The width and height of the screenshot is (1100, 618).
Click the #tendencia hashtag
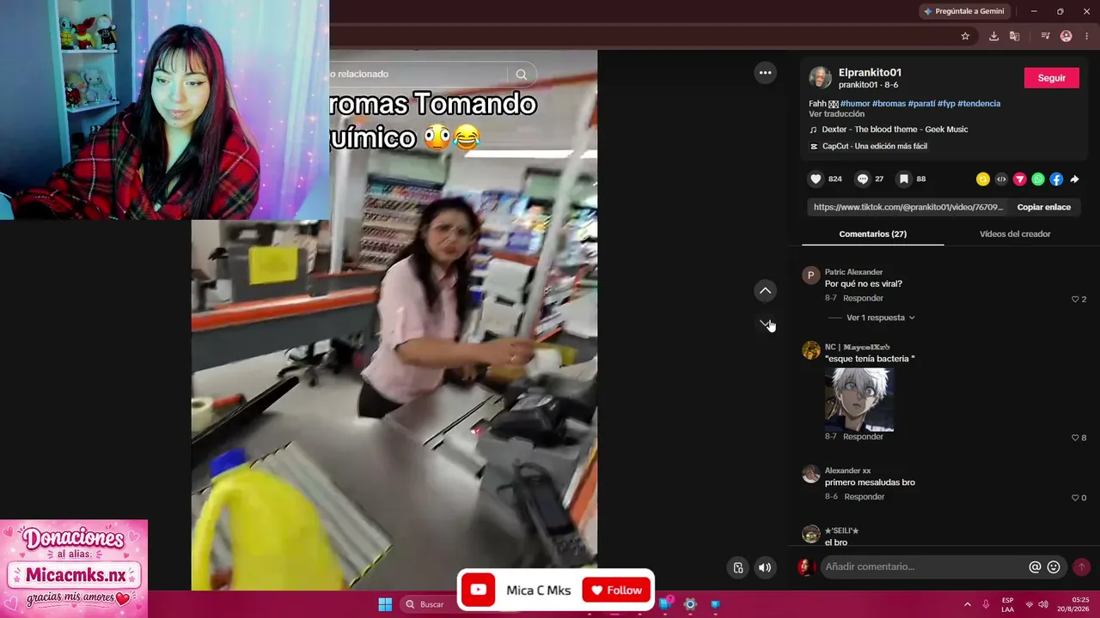tap(979, 104)
